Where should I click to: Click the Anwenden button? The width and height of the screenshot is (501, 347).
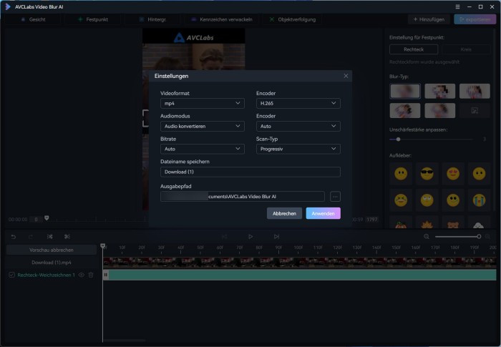[x=323, y=213]
